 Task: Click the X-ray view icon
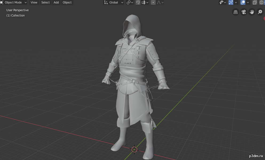(255, 2)
